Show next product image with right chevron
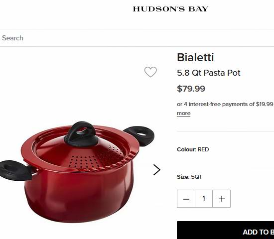Viewport: 274px width, 239px height. pos(157,170)
